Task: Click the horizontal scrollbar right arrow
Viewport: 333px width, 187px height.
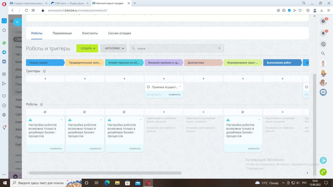Action: coord(307,173)
